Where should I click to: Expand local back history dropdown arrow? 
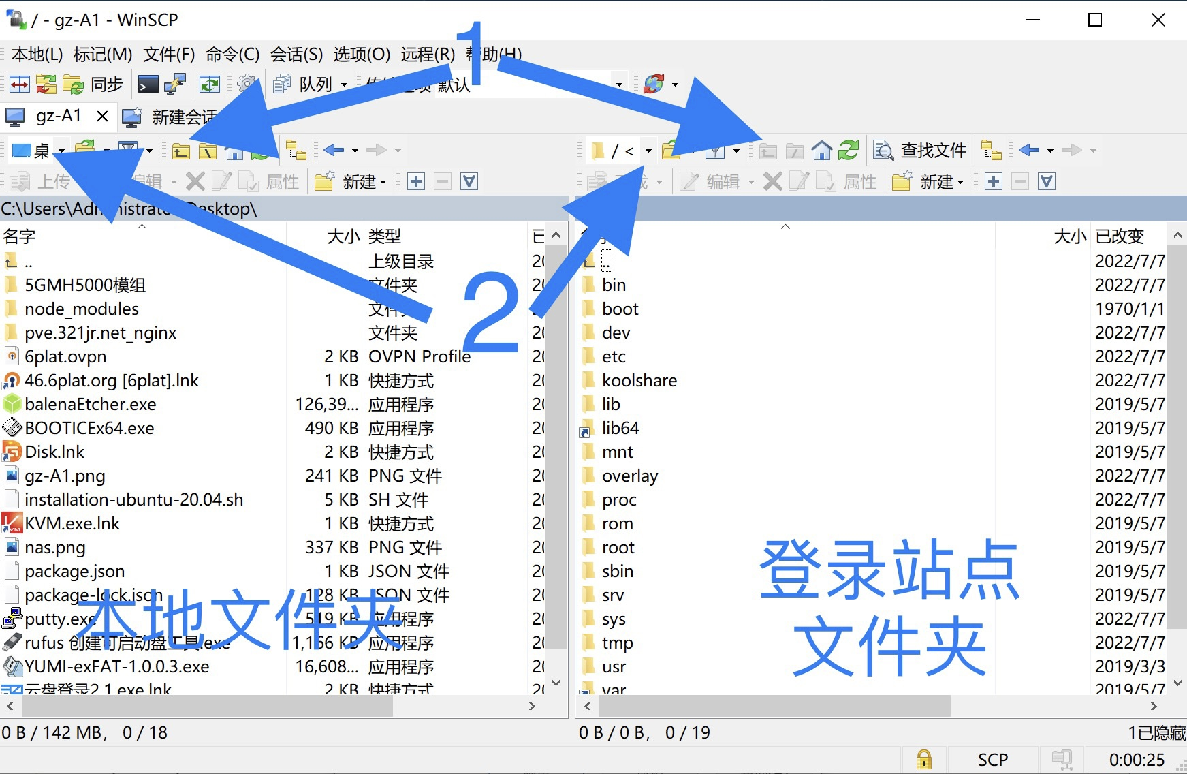point(355,151)
